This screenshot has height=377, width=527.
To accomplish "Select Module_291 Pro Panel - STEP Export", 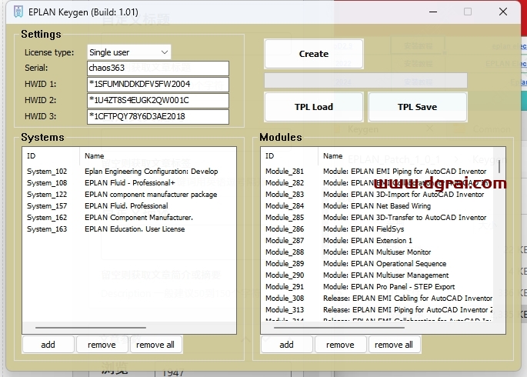I will point(377,287).
